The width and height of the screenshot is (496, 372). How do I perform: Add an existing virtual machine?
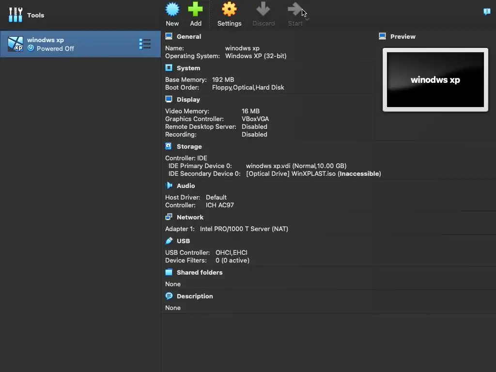(196, 15)
